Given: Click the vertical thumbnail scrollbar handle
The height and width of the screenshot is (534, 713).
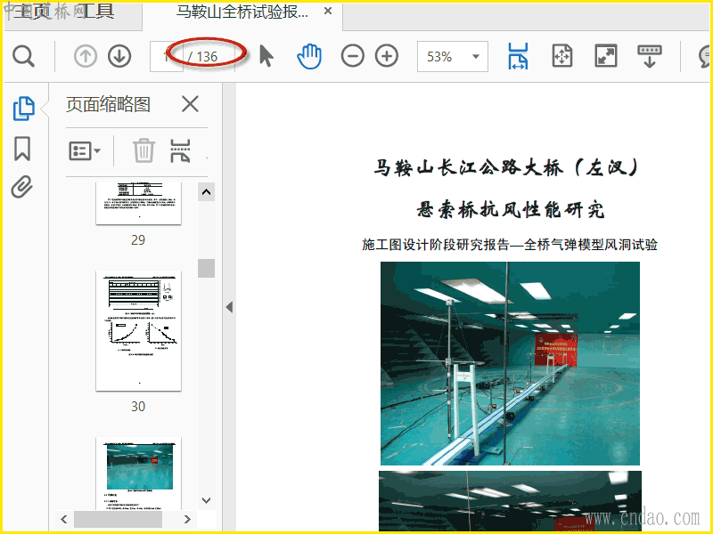Looking at the screenshot, I should click(206, 268).
